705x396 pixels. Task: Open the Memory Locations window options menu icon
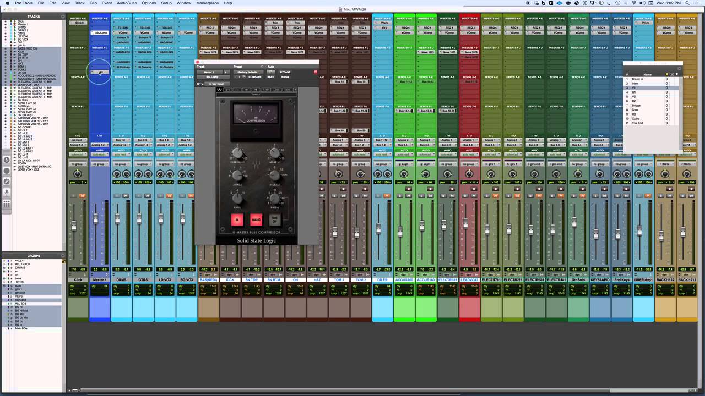[x=679, y=69]
